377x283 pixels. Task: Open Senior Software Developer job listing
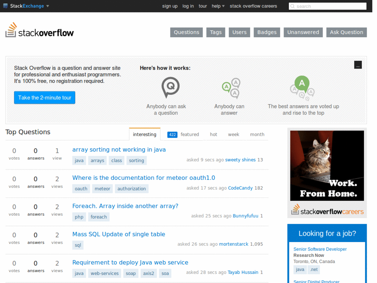320,249
